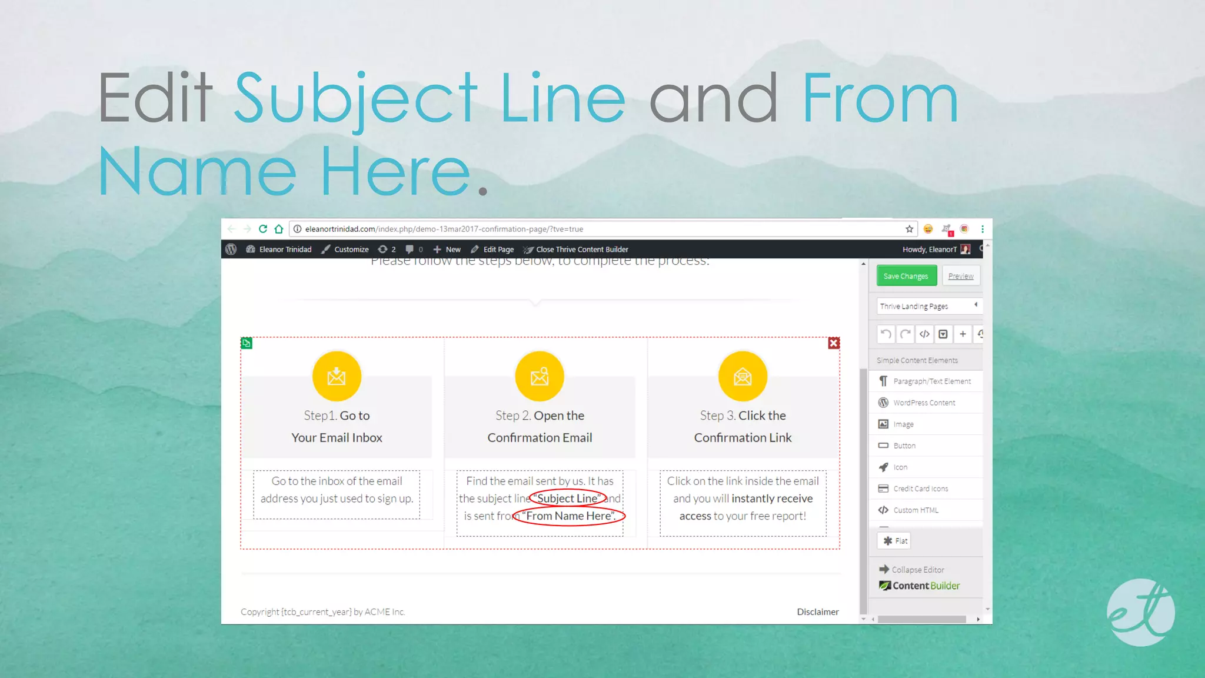The height and width of the screenshot is (678, 1205).
Task: Open the Preview link
Action: click(x=960, y=276)
